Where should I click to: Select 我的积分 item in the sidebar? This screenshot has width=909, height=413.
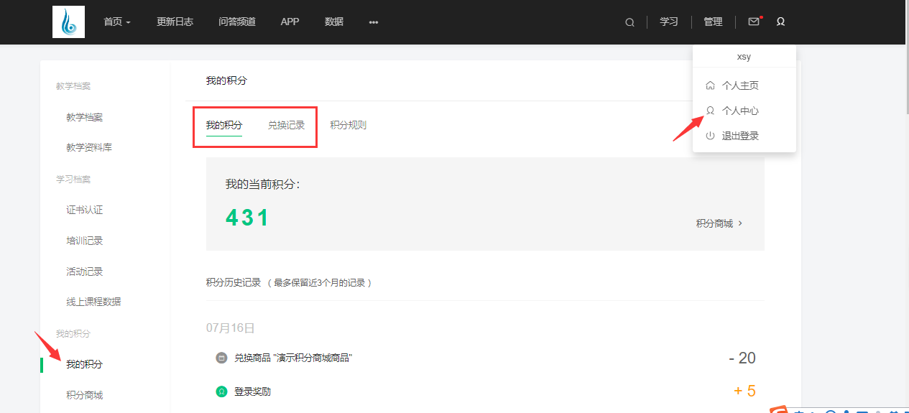coord(85,364)
